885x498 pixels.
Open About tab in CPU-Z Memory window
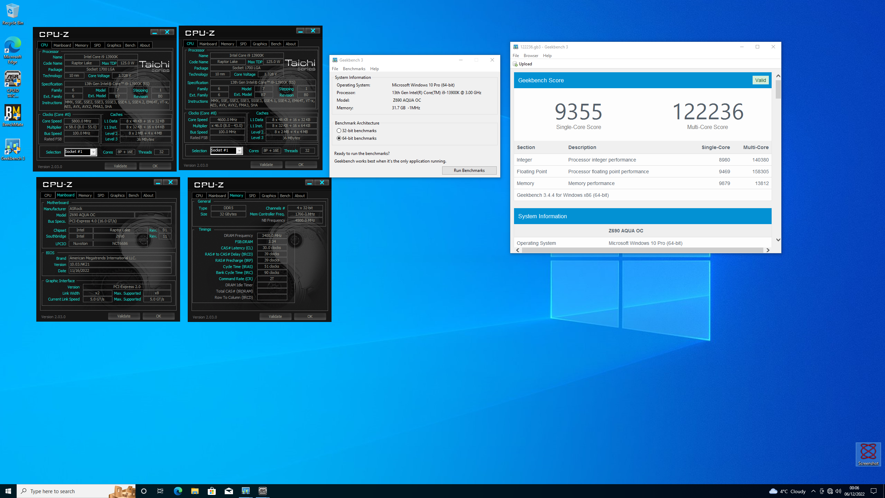pyautogui.click(x=300, y=196)
